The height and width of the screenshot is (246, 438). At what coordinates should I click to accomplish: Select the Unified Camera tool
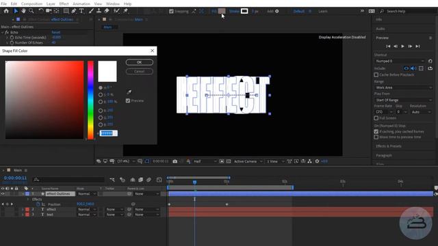click(49, 11)
